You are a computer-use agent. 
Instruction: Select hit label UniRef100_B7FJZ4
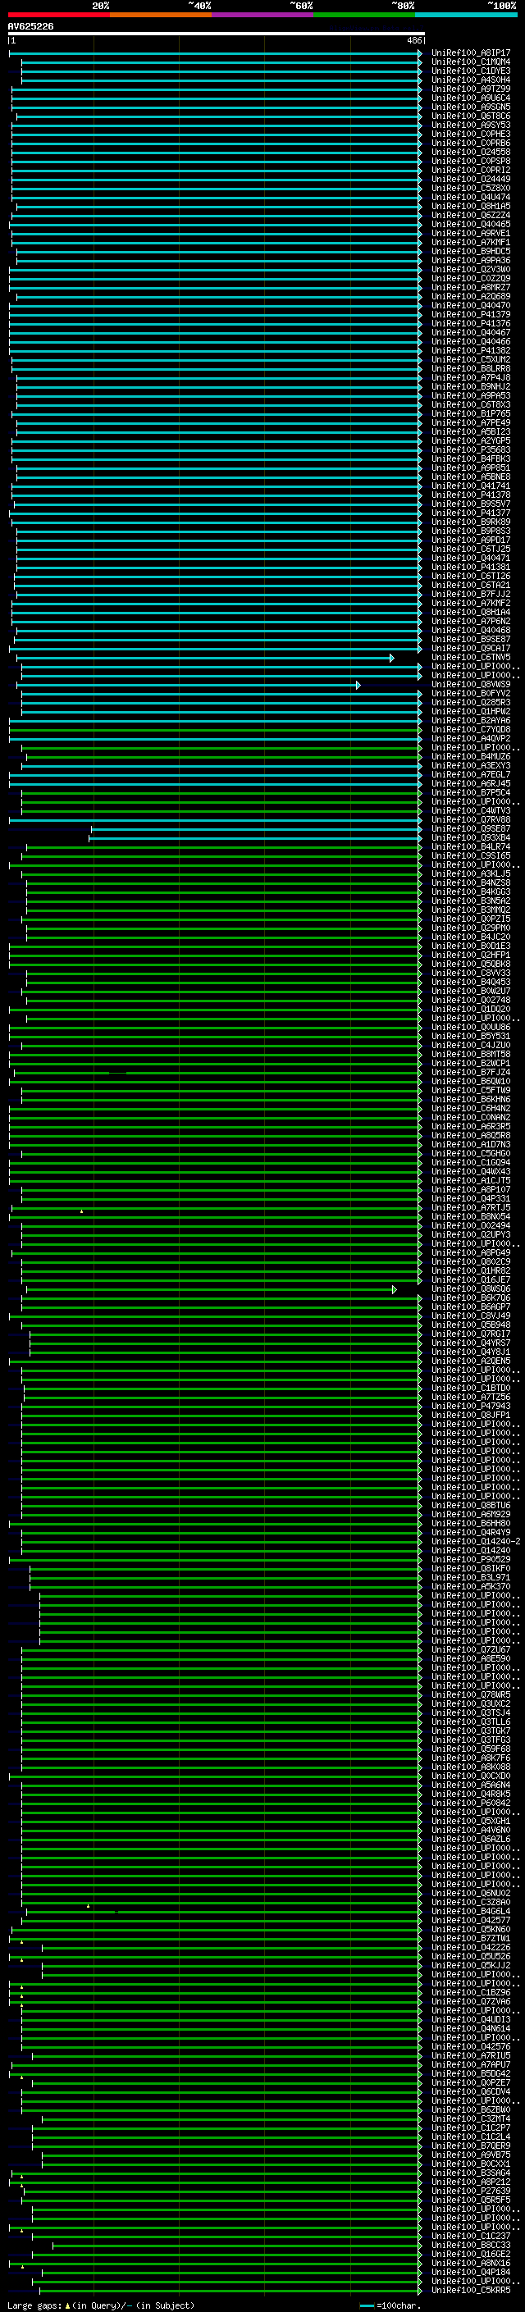click(470, 1073)
